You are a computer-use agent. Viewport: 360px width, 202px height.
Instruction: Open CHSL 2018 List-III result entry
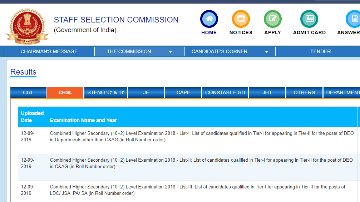coord(197,190)
